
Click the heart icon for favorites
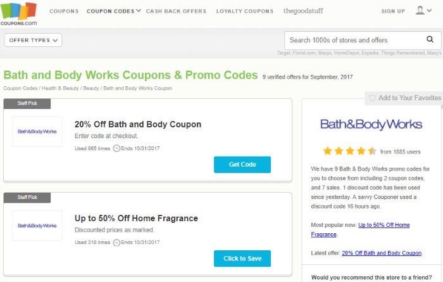372,98
